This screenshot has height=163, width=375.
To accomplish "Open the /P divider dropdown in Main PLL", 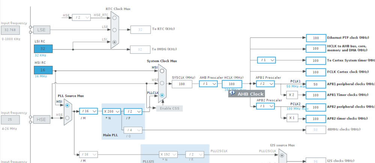I will (x=133, y=111).
